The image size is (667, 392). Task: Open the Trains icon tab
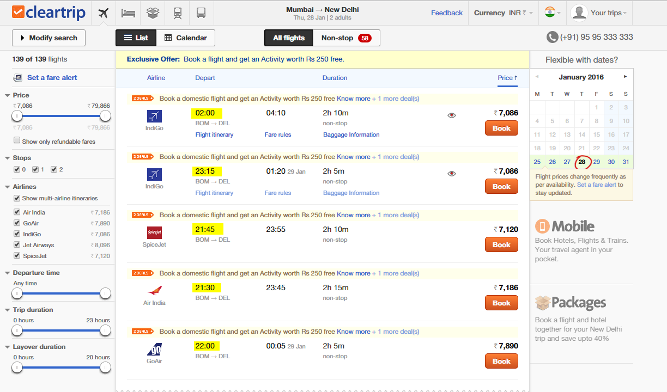178,13
